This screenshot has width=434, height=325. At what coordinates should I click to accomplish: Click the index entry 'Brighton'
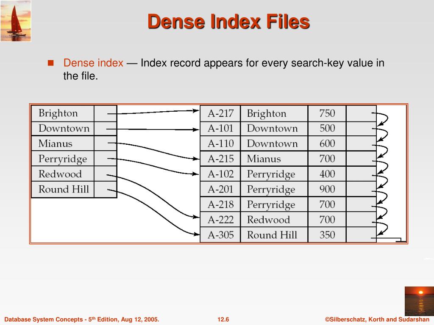(58, 113)
